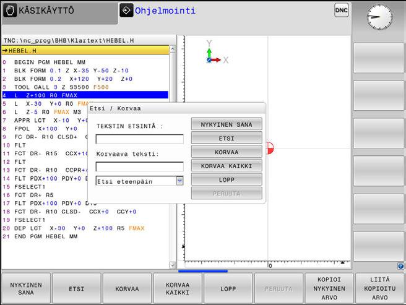This screenshot has width=406, height=305.
Task: Switch to KÄSIKÄYTTÖ mode tab
Action: click(60, 12)
